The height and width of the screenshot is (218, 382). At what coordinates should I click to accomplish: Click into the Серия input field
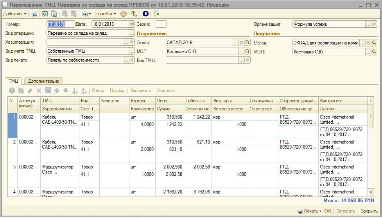(161, 24)
